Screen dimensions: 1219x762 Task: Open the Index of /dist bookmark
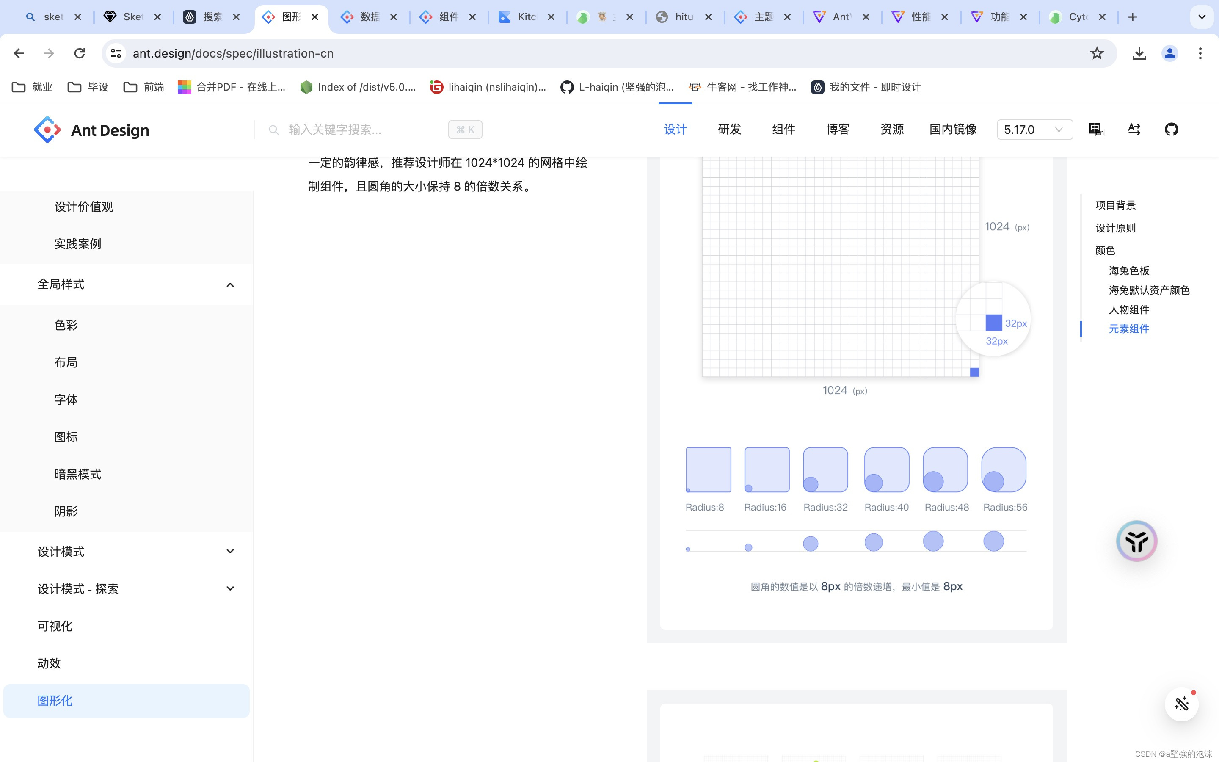[358, 87]
